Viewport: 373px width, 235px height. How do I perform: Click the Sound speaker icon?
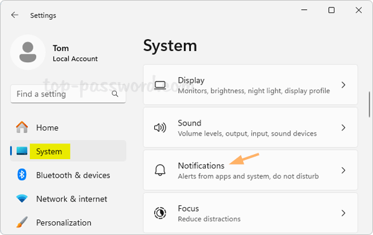pyautogui.click(x=160, y=127)
